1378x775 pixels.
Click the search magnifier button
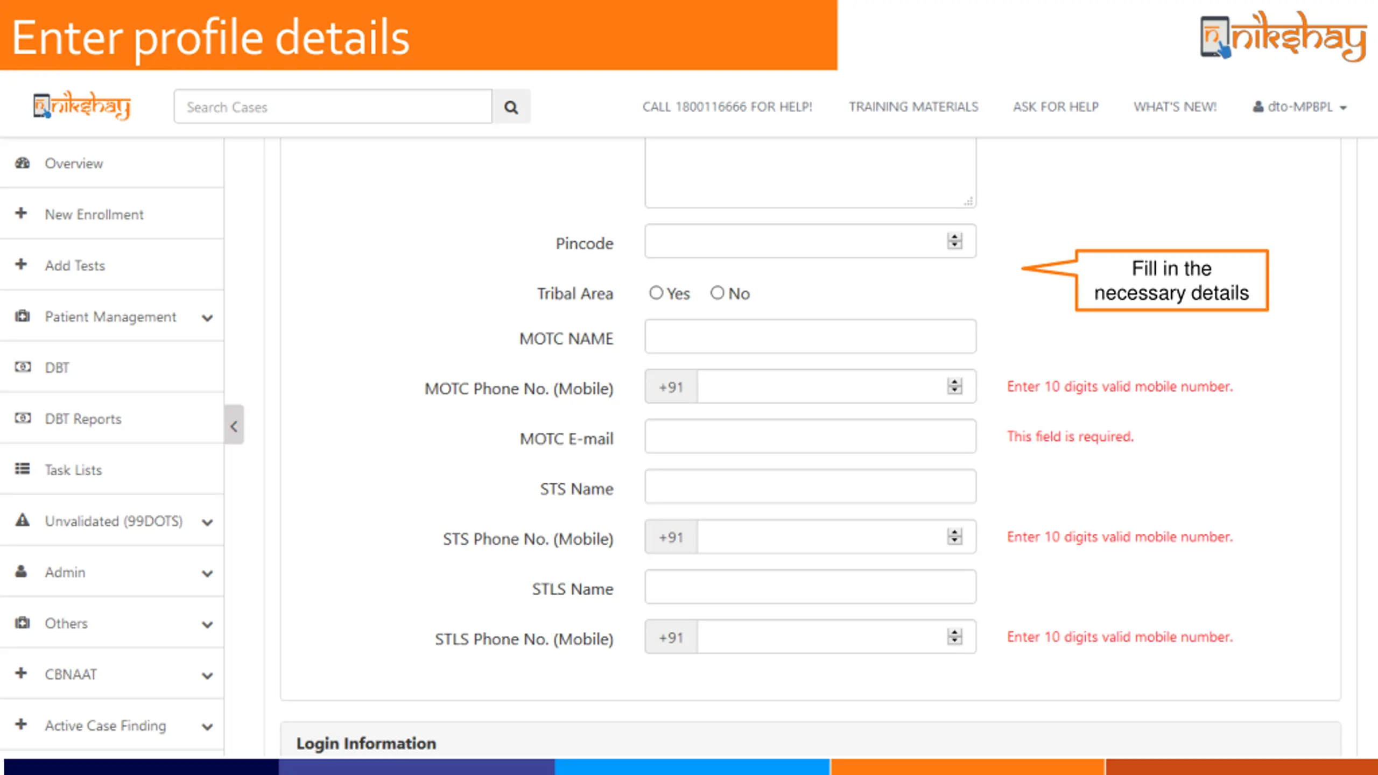pos(511,107)
